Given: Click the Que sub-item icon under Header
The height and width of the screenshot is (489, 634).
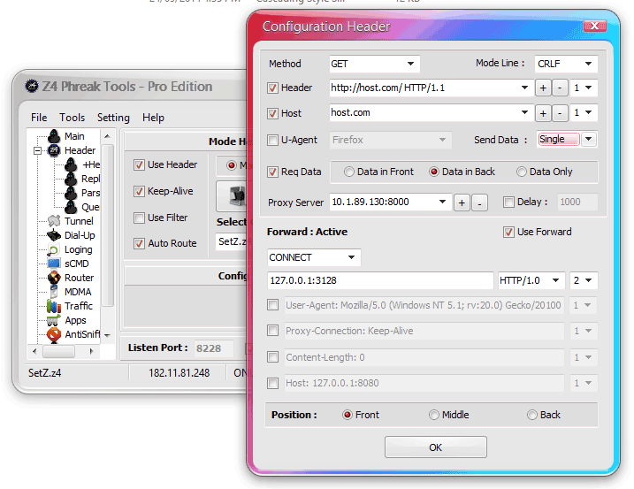Looking at the screenshot, I should (x=71, y=207).
